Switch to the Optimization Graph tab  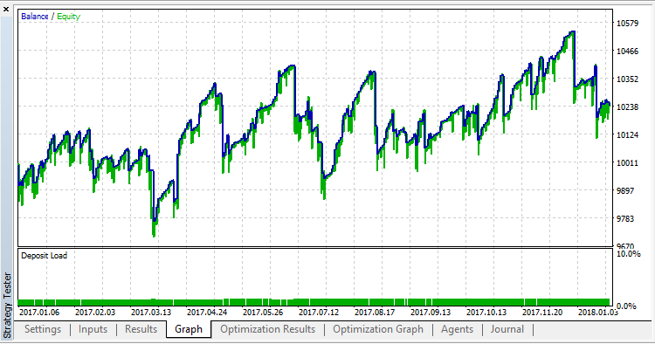(x=378, y=329)
